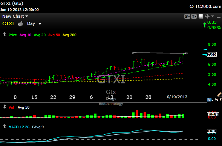Minimize the chart using the dash icon
This screenshot has height=146, width=222.
tap(219, 17)
